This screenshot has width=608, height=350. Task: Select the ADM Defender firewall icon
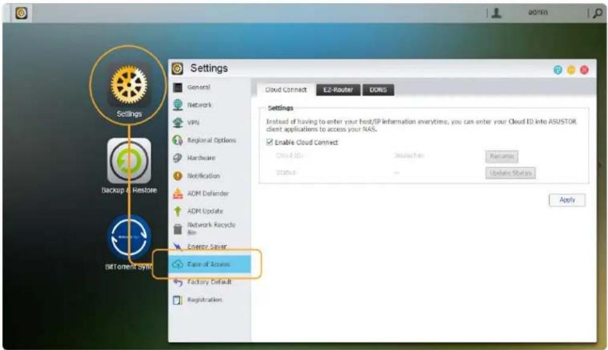tap(178, 193)
